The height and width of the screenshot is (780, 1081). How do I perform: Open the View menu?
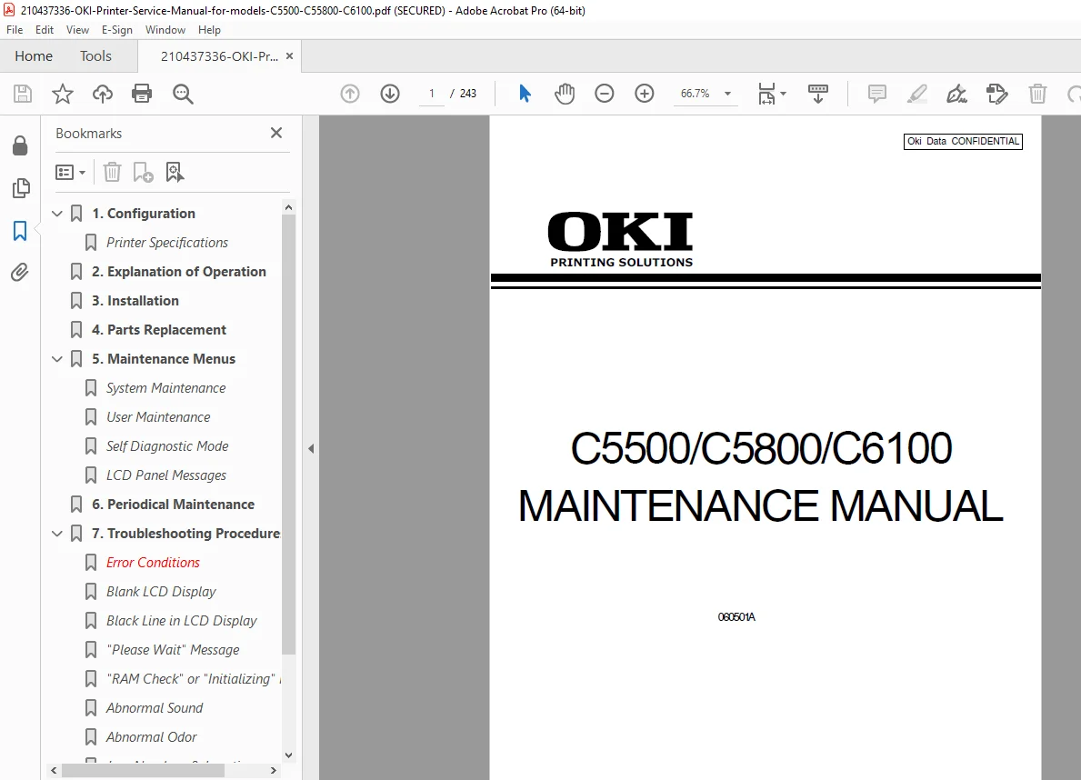77,30
